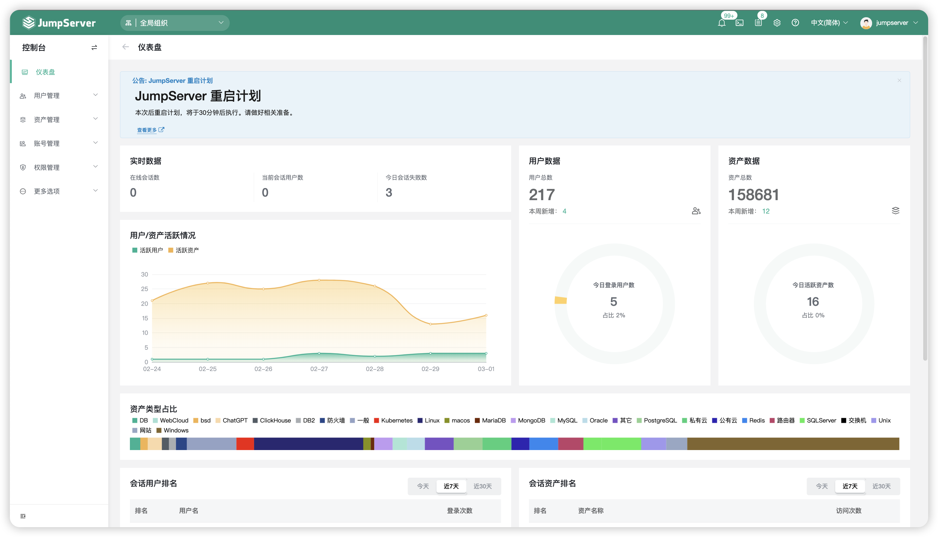The image size is (938, 537).
Task: Toggle Active Assets legend in activity chart
Action: point(184,250)
